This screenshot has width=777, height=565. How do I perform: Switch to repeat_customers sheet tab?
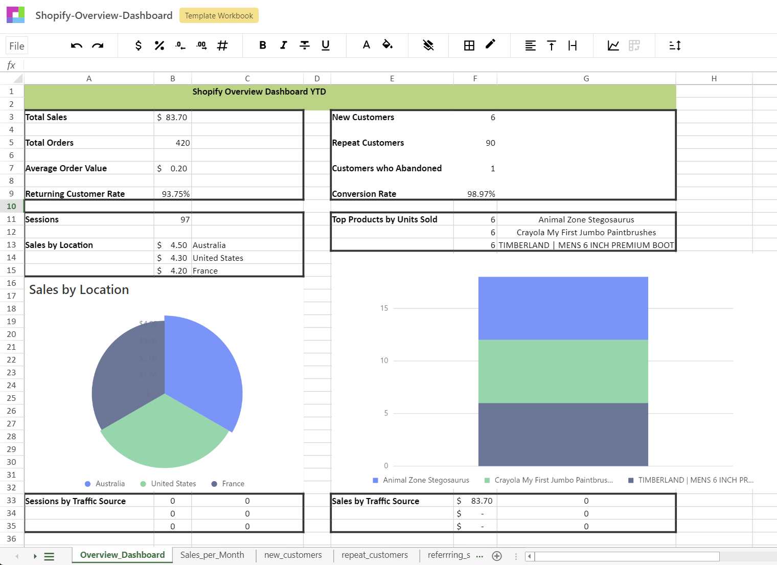pyautogui.click(x=375, y=555)
